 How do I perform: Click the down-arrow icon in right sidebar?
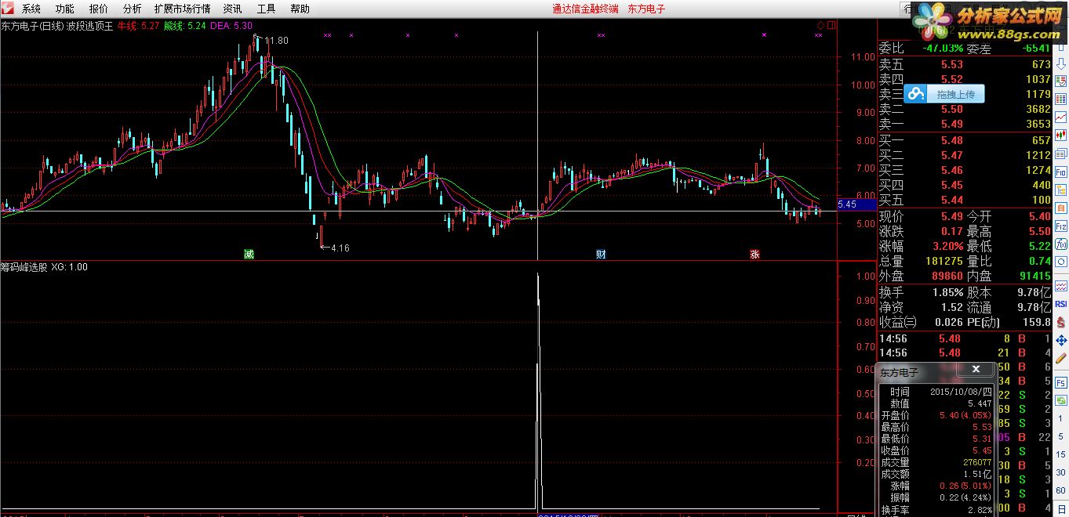pyautogui.click(x=1060, y=63)
